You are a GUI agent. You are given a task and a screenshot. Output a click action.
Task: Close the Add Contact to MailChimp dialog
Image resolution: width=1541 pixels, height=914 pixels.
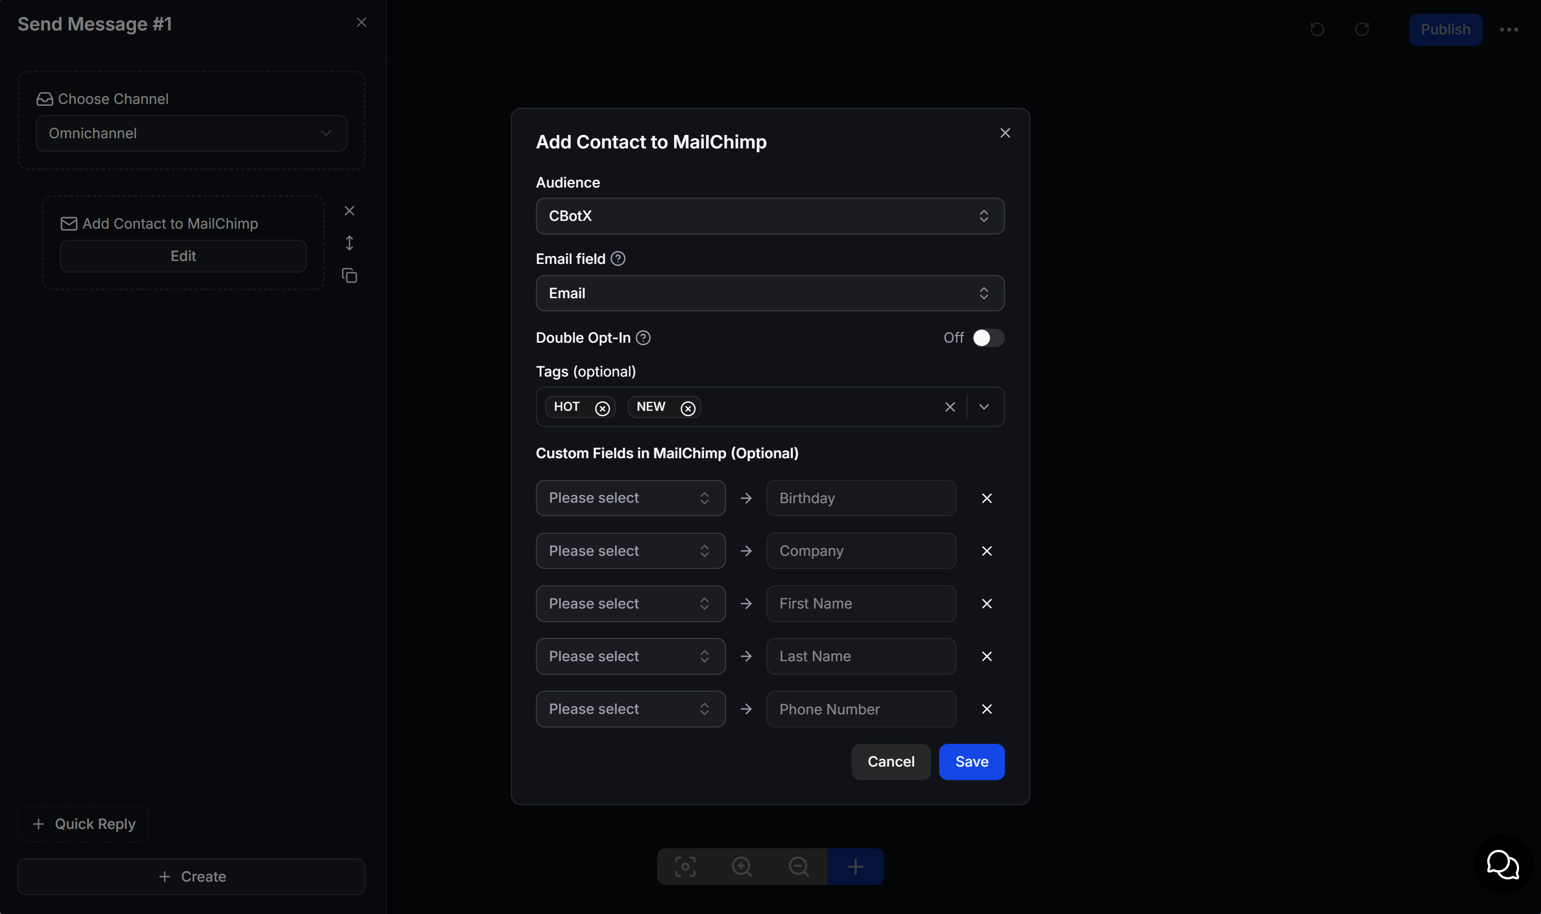1005,133
